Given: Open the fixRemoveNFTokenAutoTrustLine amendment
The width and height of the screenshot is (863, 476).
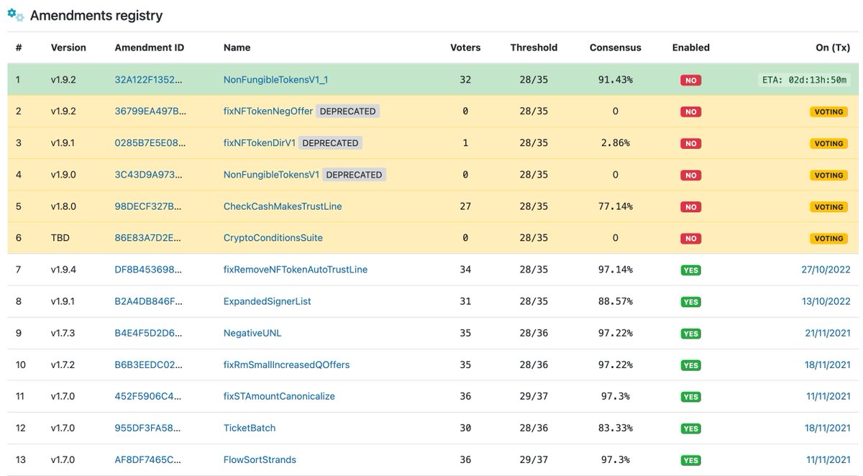Looking at the screenshot, I should [x=296, y=270].
